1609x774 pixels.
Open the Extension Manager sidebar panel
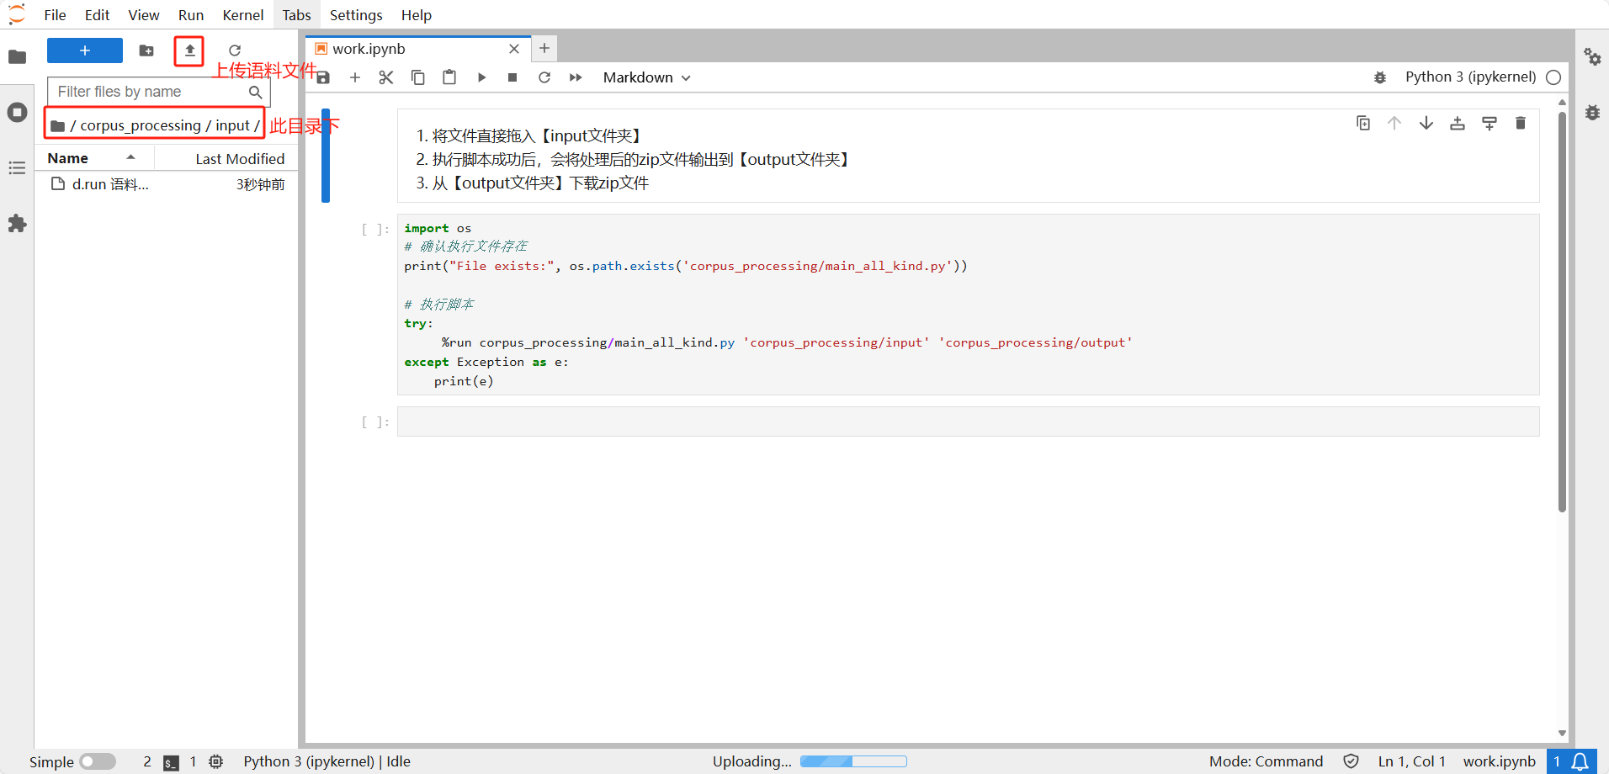pos(17,224)
